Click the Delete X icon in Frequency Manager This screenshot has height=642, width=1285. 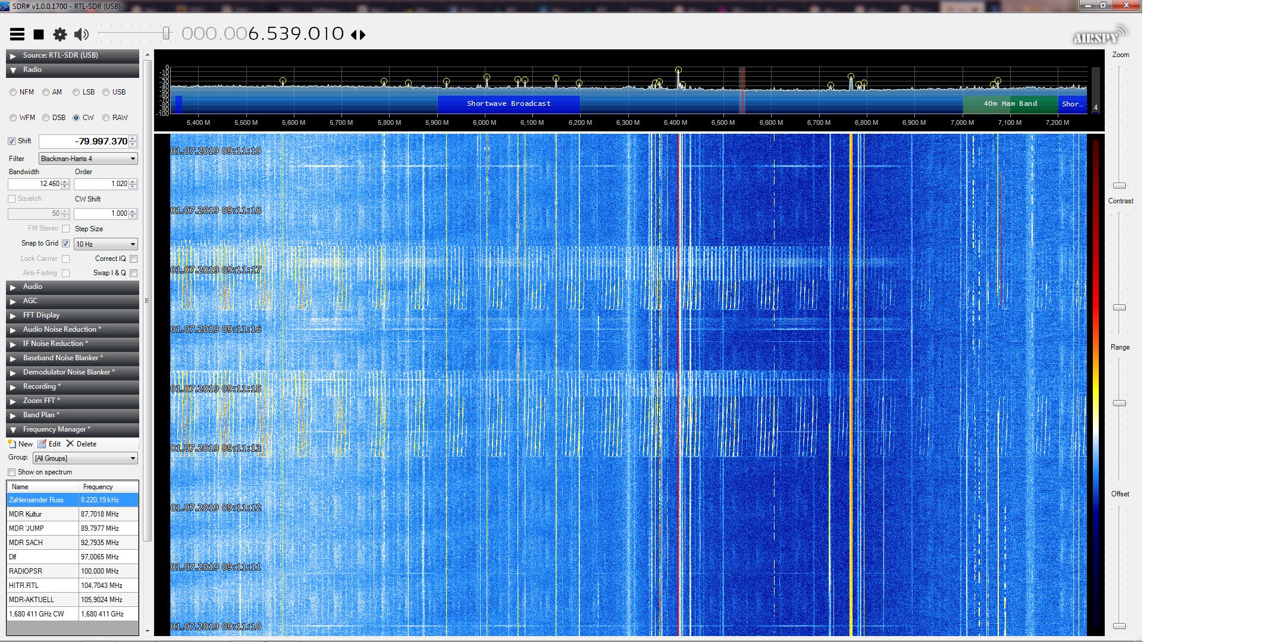coord(70,443)
